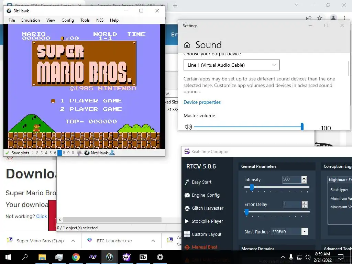Select save slot 5 in BizHawk status bar
This screenshot has width=352, height=264.
click(x=51, y=153)
